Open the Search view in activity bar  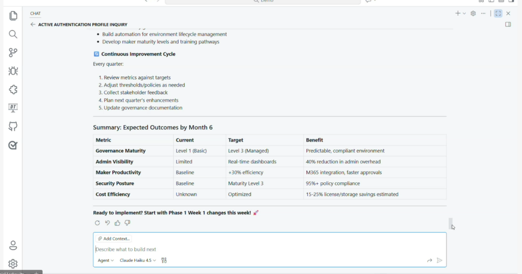tap(13, 34)
